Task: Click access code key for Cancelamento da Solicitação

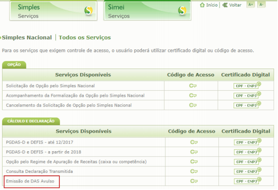Action: (x=193, y=105)
